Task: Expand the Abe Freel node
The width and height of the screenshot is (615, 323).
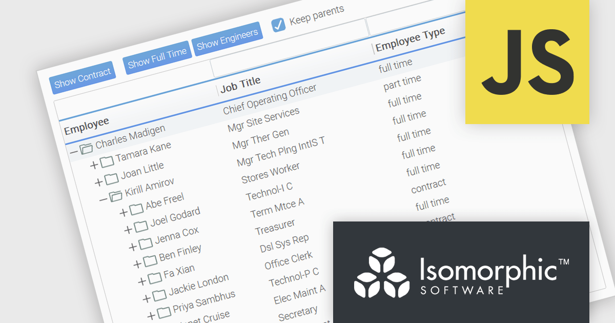Action: (x=124, y=212)
